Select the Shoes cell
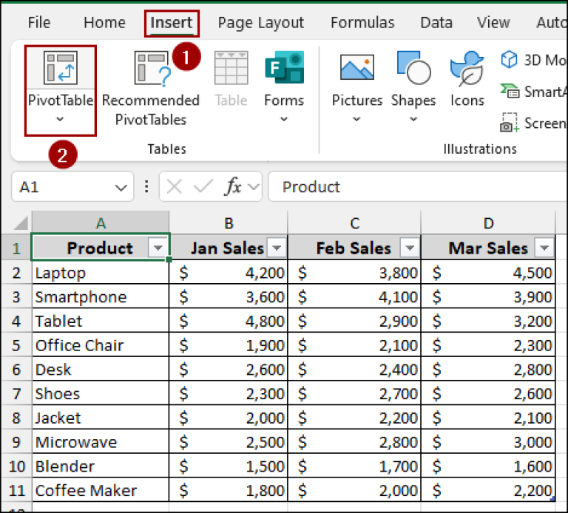 pyautogui.click(x=101, y=393)
